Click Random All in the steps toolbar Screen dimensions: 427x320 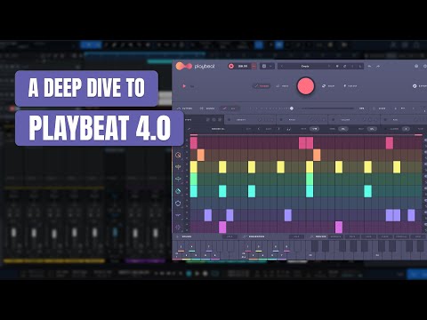(218, 129)
